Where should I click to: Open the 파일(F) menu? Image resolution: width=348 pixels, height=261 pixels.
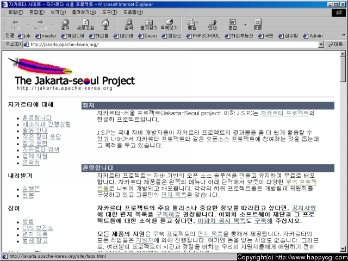point(16,13)
